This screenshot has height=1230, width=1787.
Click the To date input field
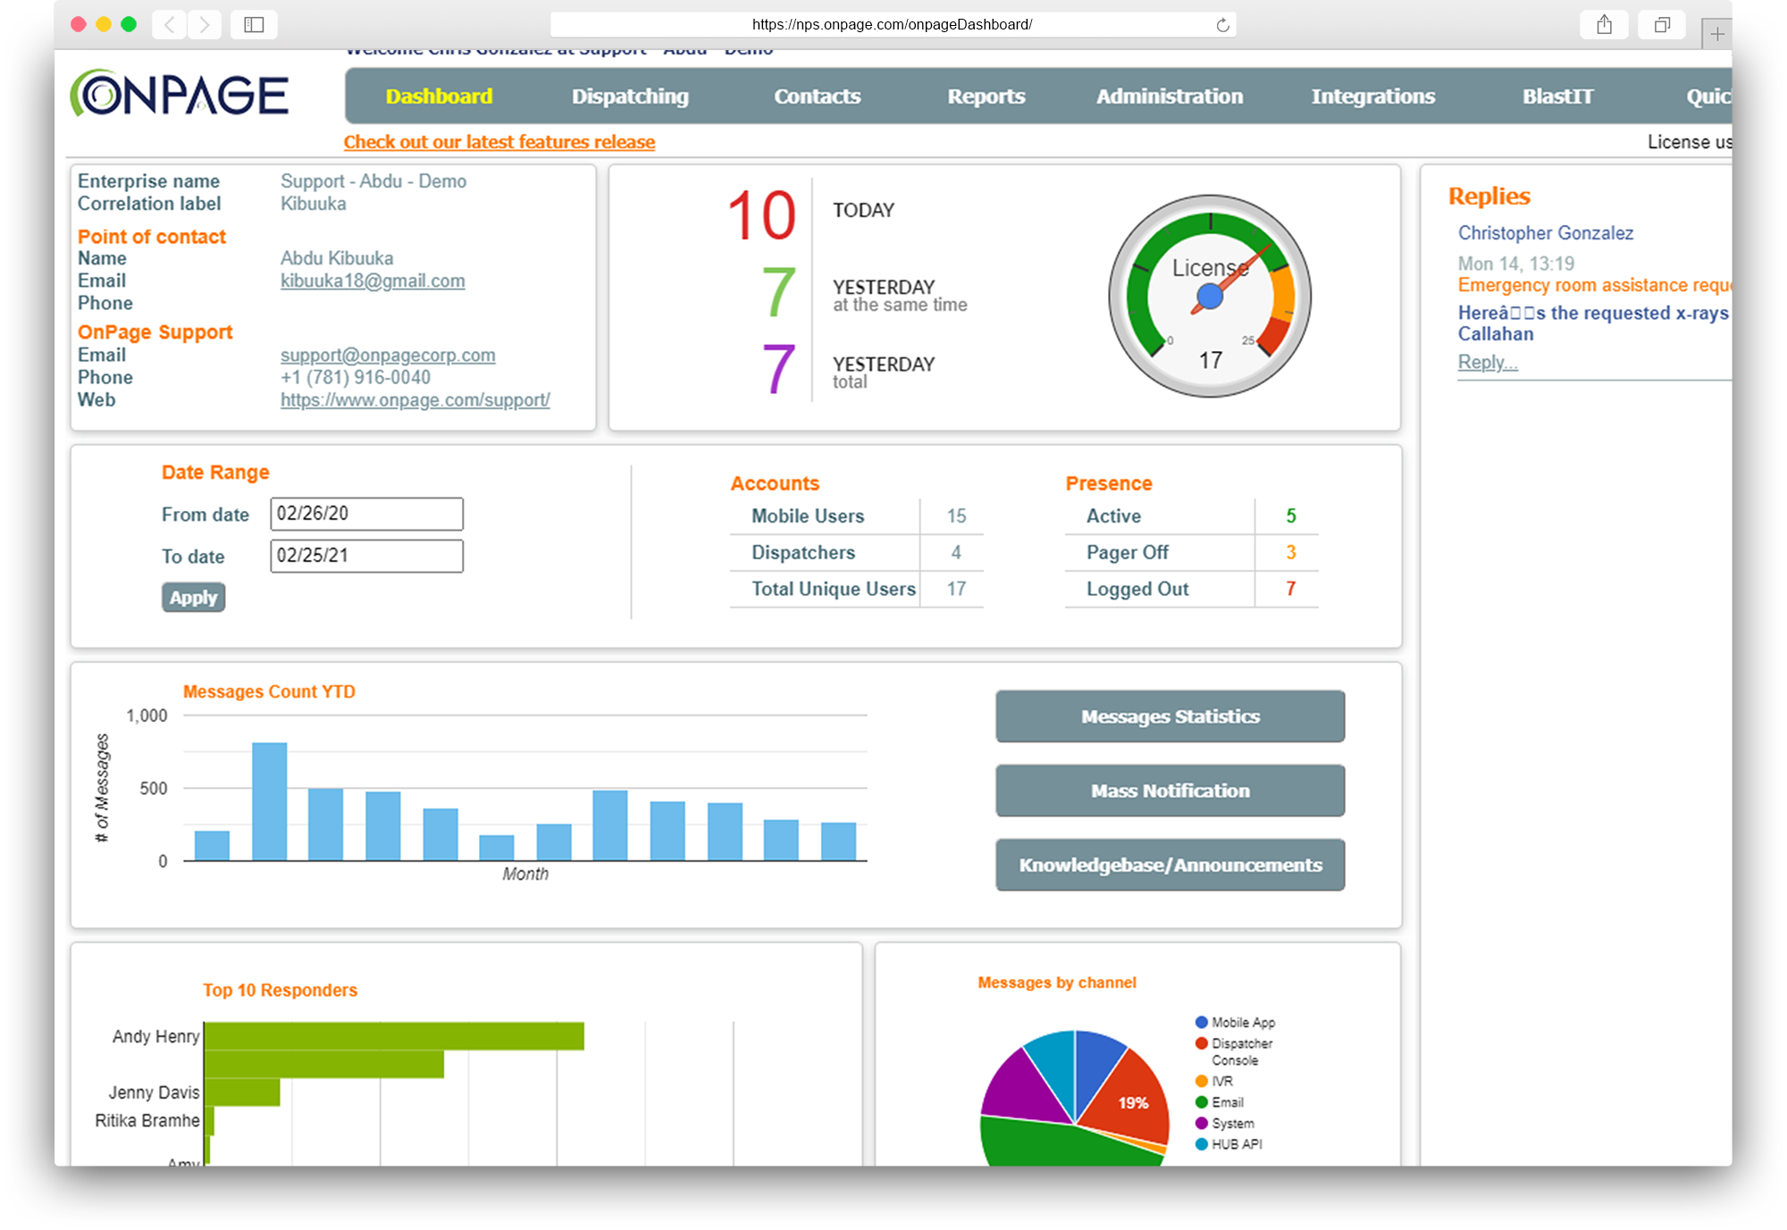366,556
